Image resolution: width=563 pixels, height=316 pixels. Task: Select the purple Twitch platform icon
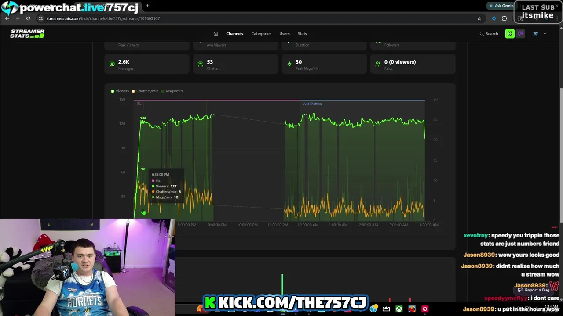520,34
